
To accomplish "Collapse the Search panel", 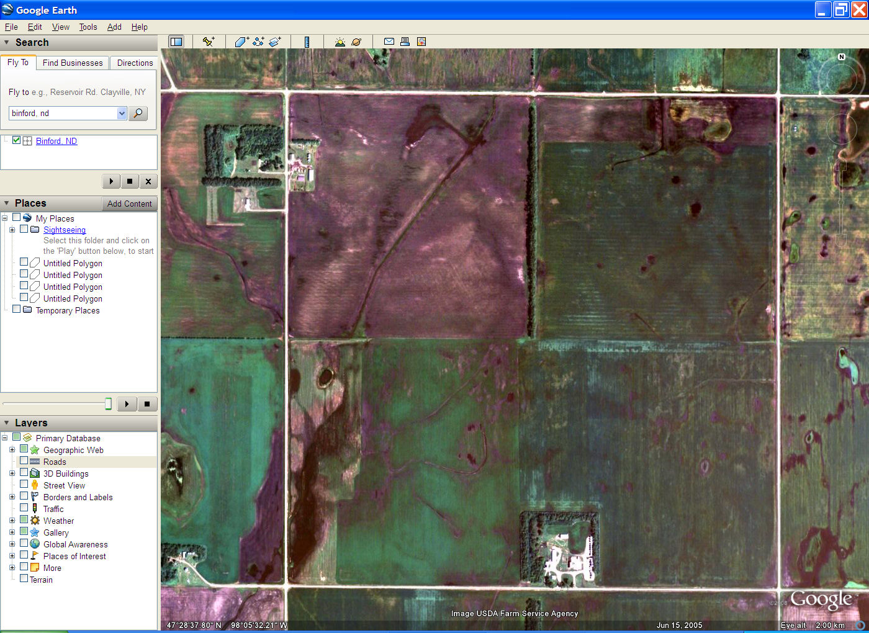I will click(x=7, y=43).
